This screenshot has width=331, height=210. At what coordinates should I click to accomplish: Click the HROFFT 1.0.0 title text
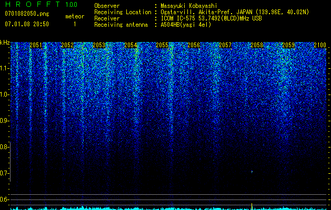tap(42, 4)
